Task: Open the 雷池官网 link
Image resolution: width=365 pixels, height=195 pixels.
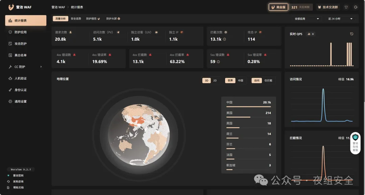Action: (x=18, y=175)
